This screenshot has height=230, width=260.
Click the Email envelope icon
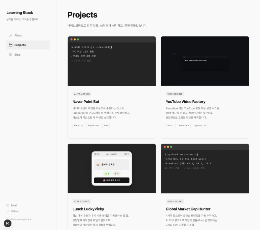[8, 205]
